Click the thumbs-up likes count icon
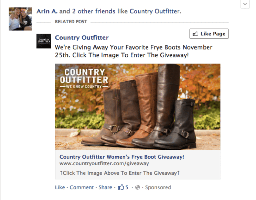 (x=121, y=187)
